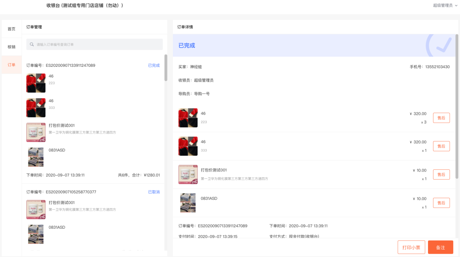
Task: Select the 订单 sidebar tab
Action: [11, 65]
